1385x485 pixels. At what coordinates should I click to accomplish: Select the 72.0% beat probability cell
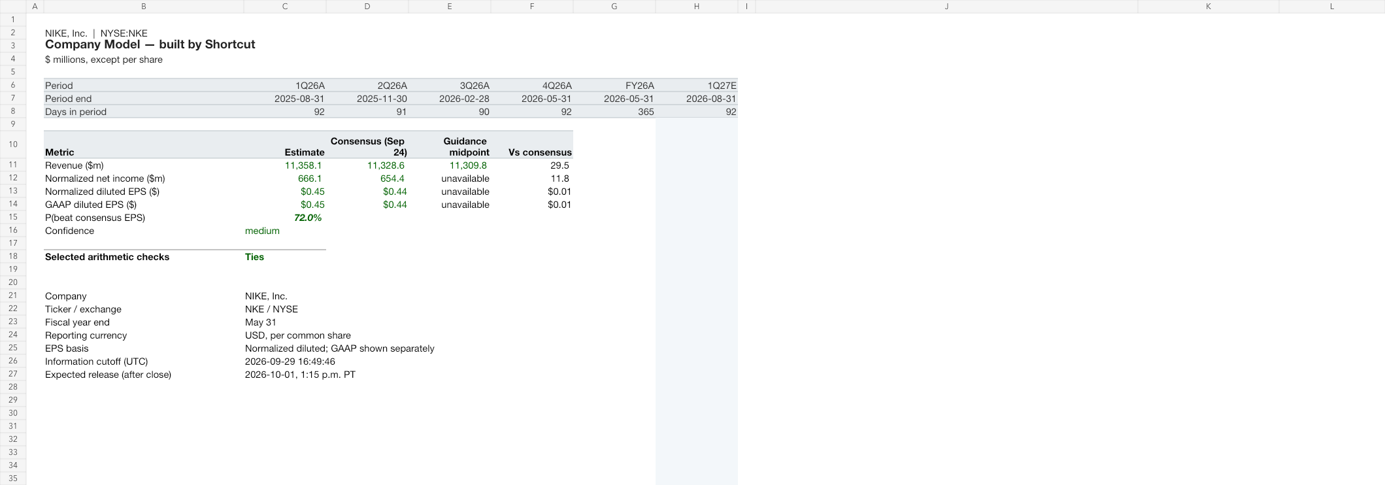coord(285,218)
